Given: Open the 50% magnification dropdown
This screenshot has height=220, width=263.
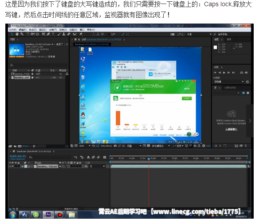Looking at the screenshot, I should click(85, 146).
